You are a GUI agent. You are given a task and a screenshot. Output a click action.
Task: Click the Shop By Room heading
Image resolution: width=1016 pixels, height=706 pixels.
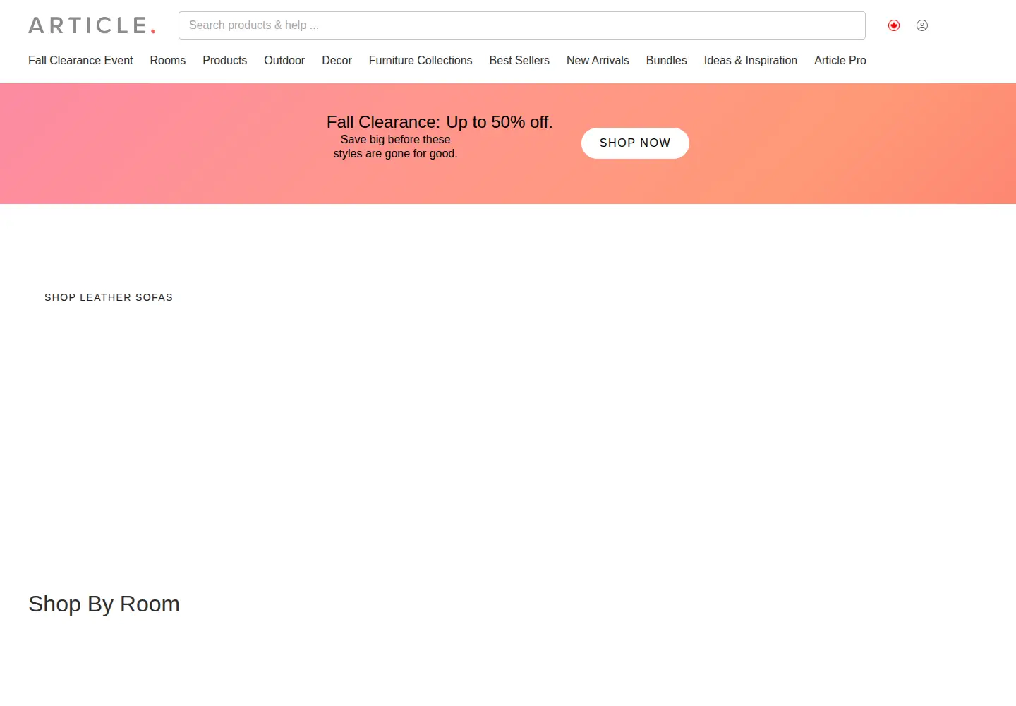[104, 604]
